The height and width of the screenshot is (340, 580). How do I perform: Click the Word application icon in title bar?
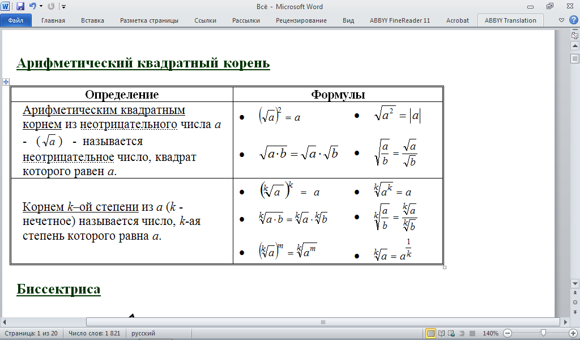tap(5, 6)
